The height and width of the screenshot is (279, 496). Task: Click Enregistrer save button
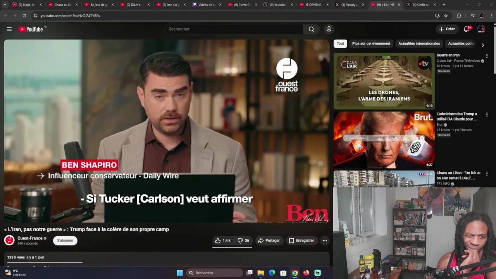301,241
